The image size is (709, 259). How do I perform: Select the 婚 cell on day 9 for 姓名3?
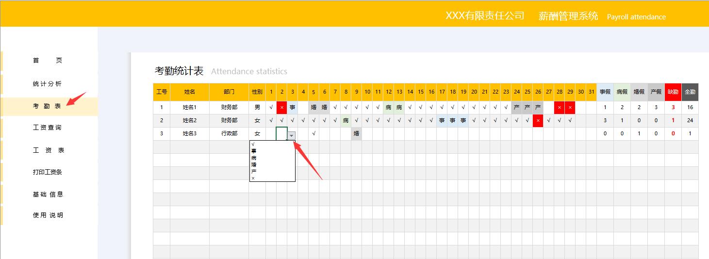(x=357, y=133)
